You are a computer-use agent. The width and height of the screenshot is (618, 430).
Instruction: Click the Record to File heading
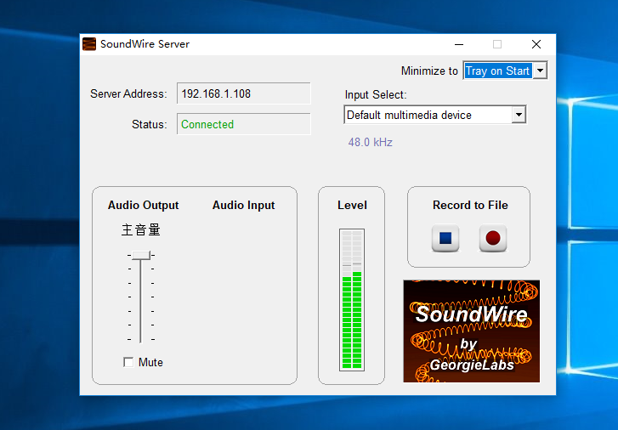pos(470,206)
